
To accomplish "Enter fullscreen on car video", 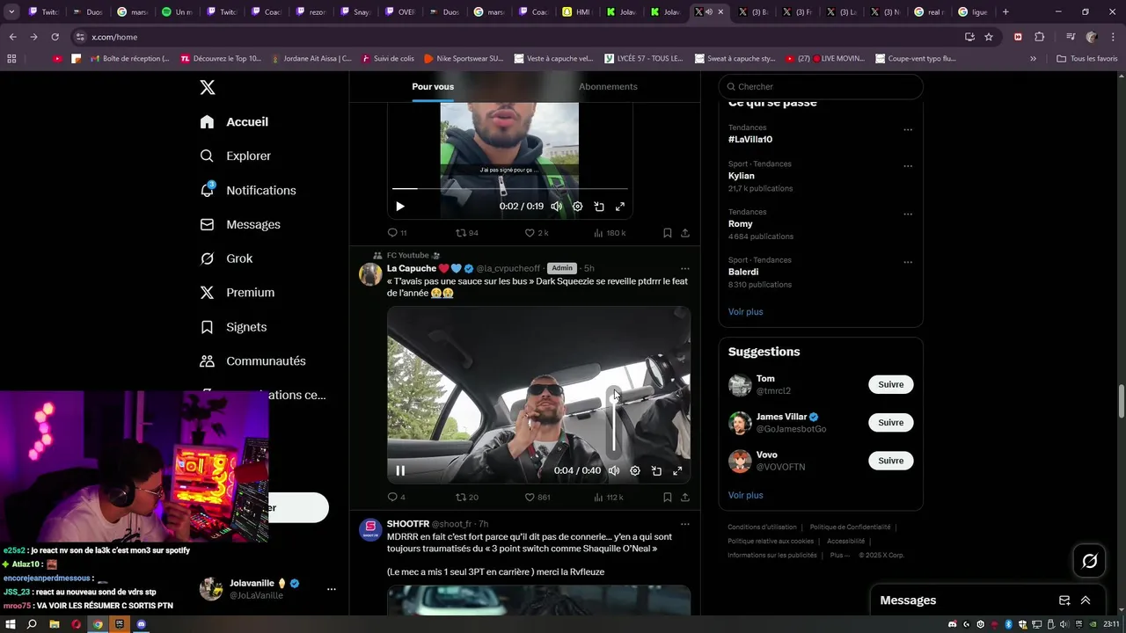I will 677,470.
